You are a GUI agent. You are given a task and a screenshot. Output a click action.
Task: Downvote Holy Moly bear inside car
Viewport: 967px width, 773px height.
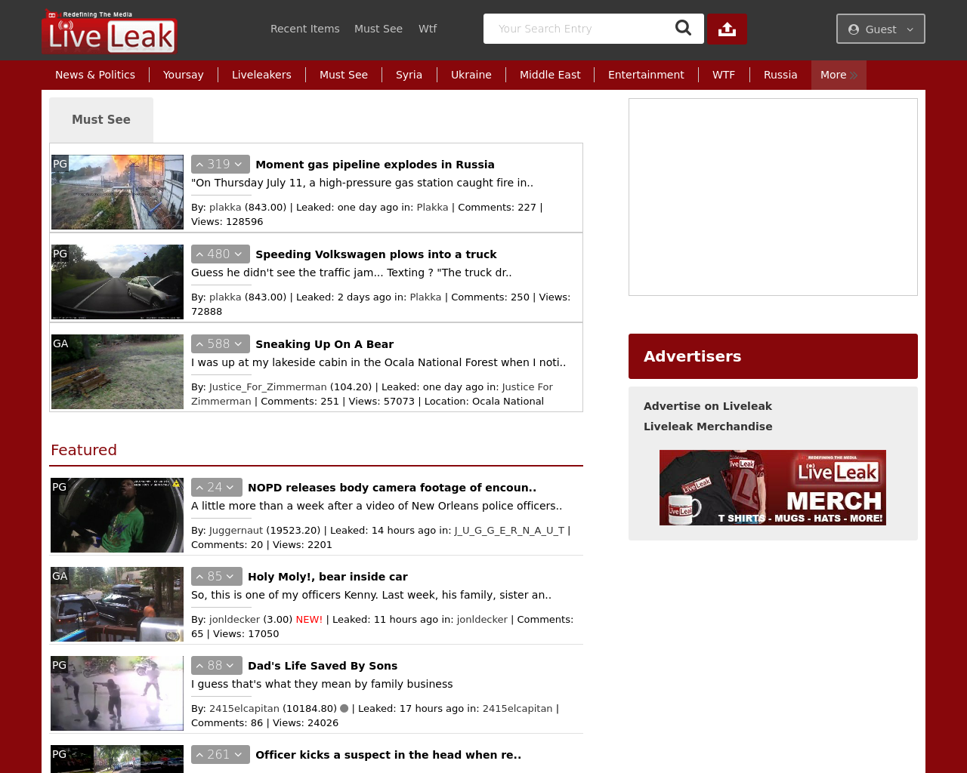coord(231,577)
